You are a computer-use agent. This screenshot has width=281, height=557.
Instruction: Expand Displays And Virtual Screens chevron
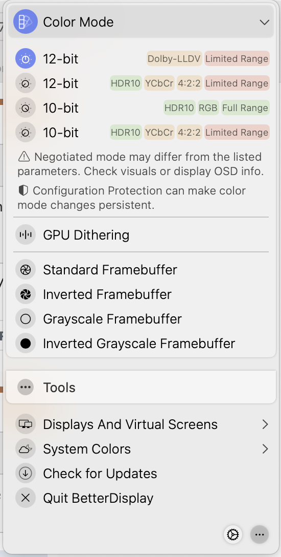pyautogui.click(x=265, y=424)
